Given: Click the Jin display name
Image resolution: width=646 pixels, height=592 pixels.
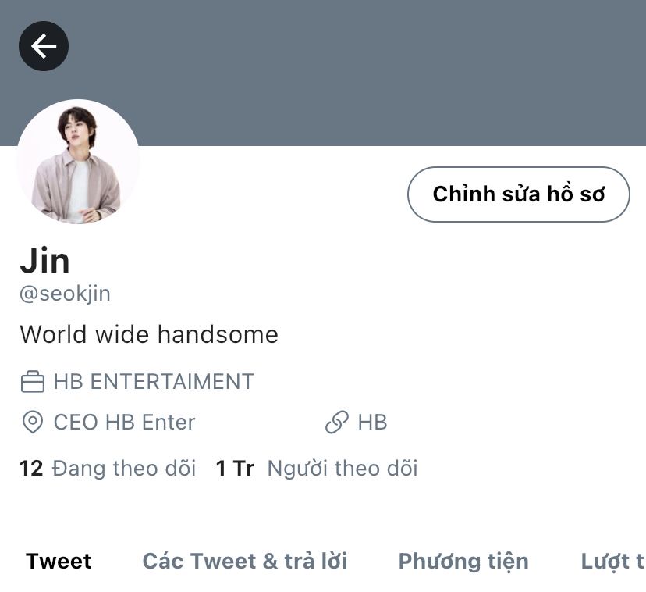Looking at the screenshot, I should pos(44,260).
